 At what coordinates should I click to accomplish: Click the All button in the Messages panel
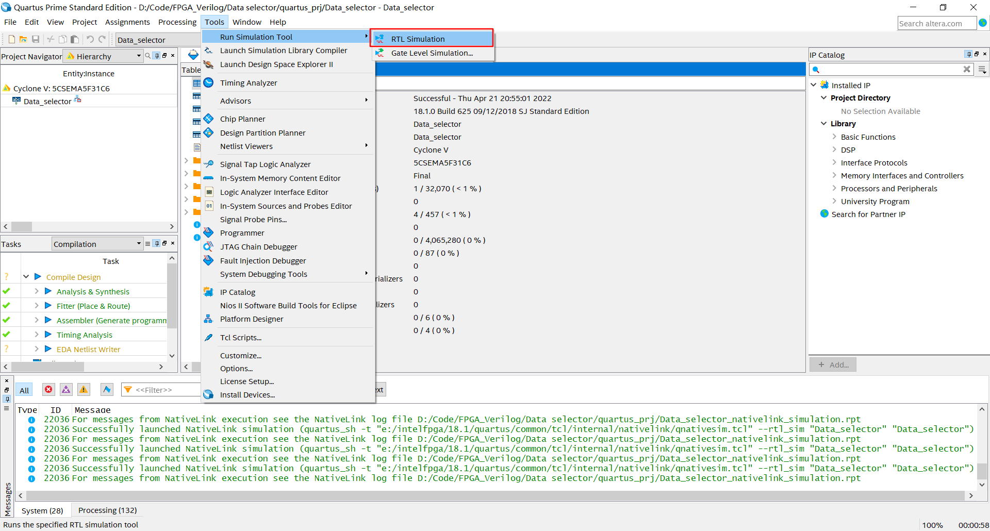pos(24,389)
